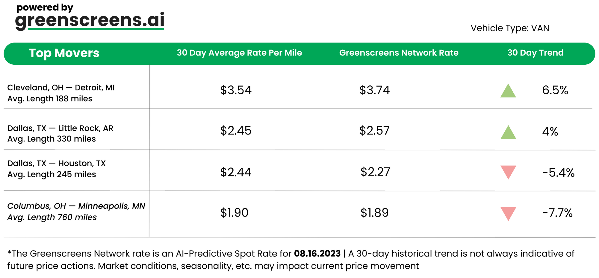
Task: Click the -7.7% trend value
Action: [x=557, y=213]
